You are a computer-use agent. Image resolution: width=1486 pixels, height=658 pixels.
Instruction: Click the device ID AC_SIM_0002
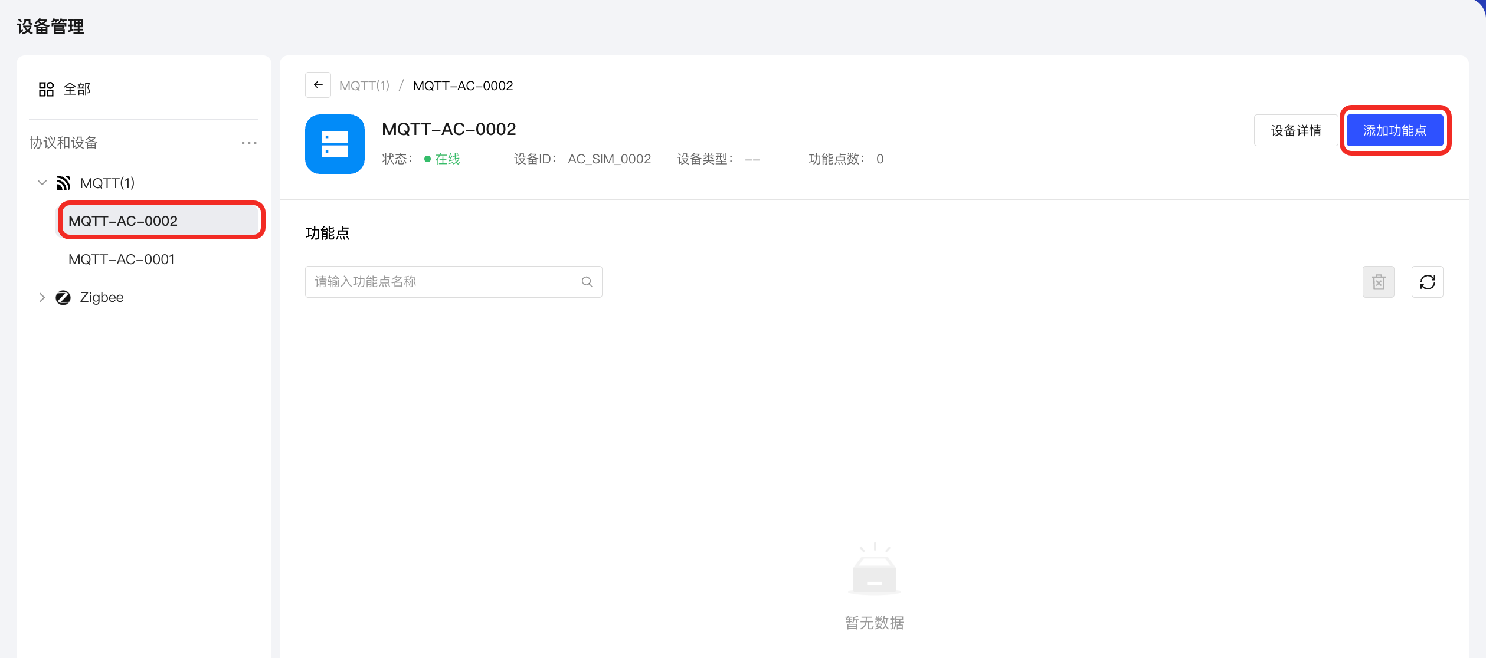(x=610, y=159)
